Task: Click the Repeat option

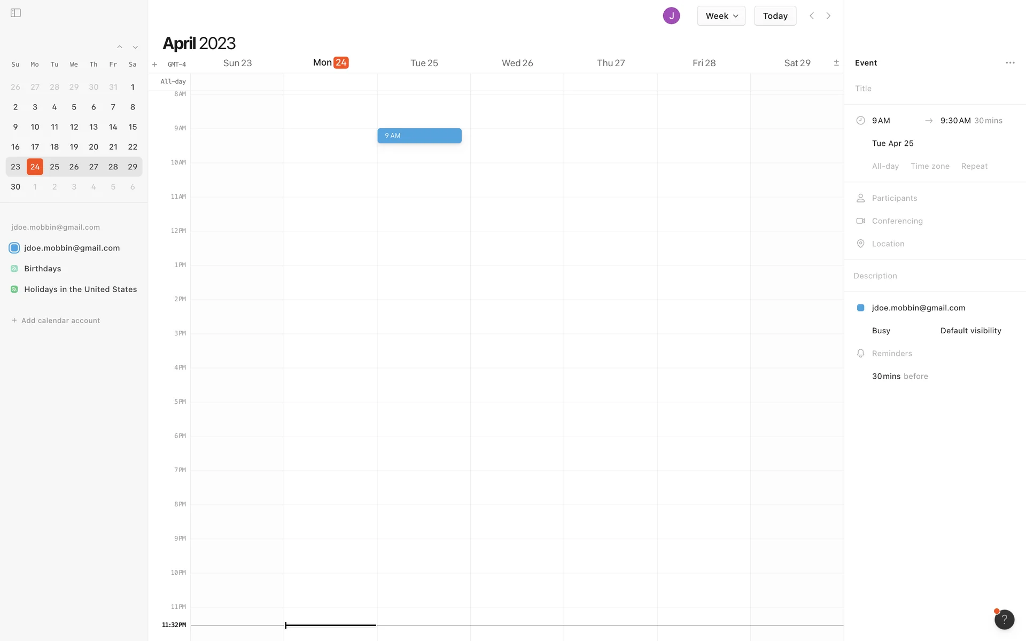Action: pos(974,166)
